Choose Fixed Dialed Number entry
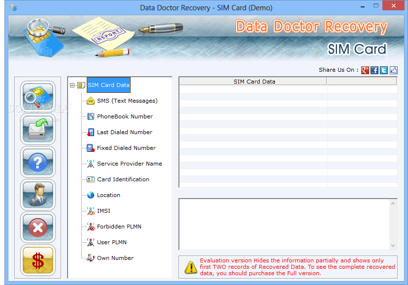 [x=126, y=148]
